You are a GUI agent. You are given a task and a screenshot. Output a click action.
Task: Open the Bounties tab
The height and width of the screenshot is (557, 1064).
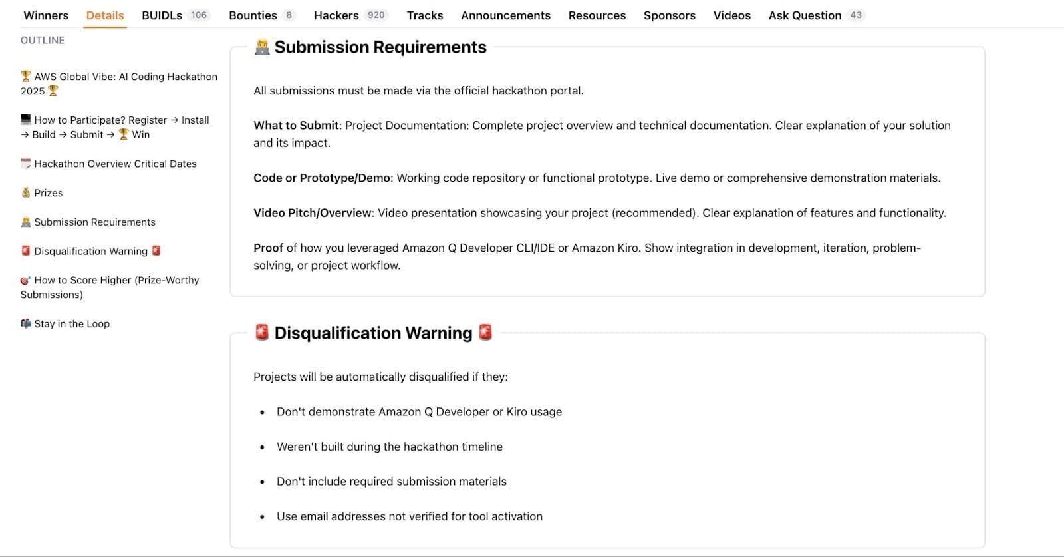pos(253,15)
